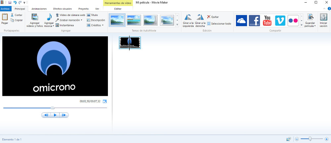Expand Agregar música dropdown arrow
Viewport: 331px width, 143px height.
click(x=53, y=26)
